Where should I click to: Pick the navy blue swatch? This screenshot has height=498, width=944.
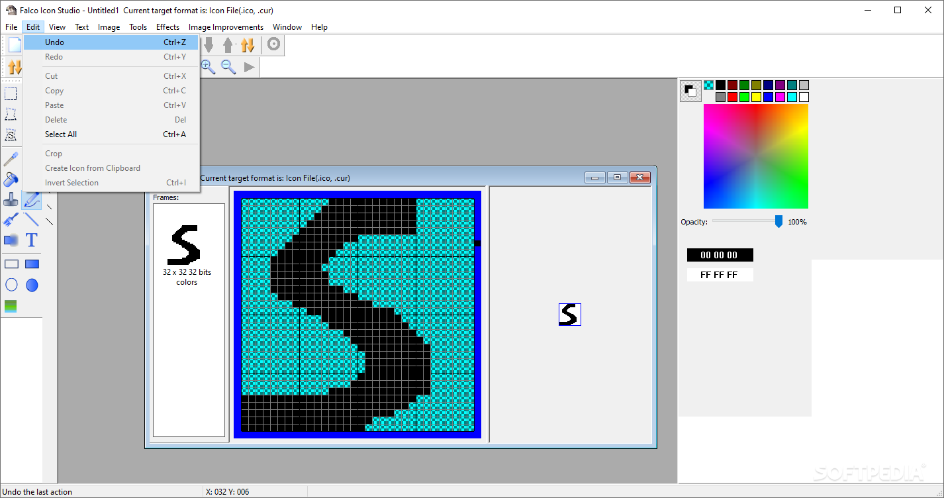[768, 85]
